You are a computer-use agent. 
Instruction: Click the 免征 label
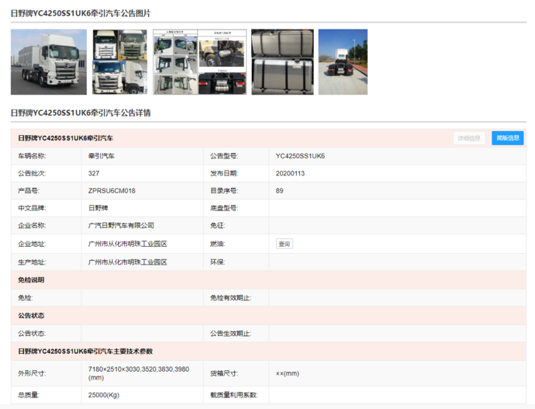tap(217, 225)
